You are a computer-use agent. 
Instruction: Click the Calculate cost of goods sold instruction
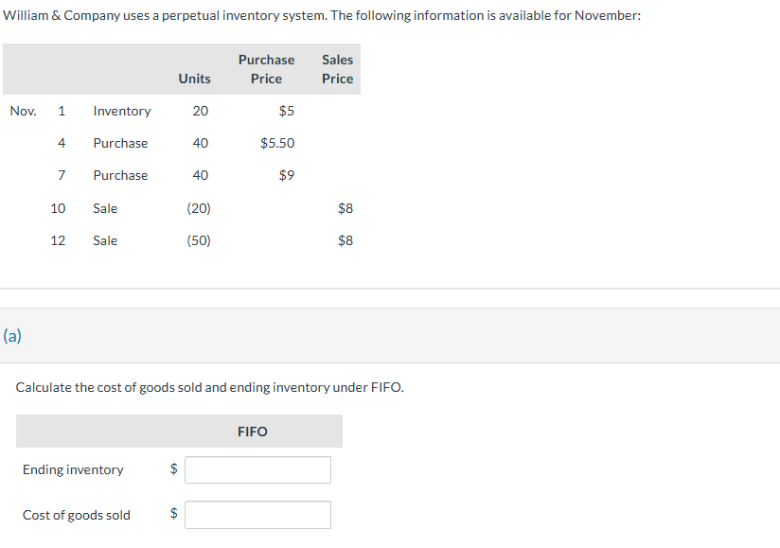tap(209, 387)
